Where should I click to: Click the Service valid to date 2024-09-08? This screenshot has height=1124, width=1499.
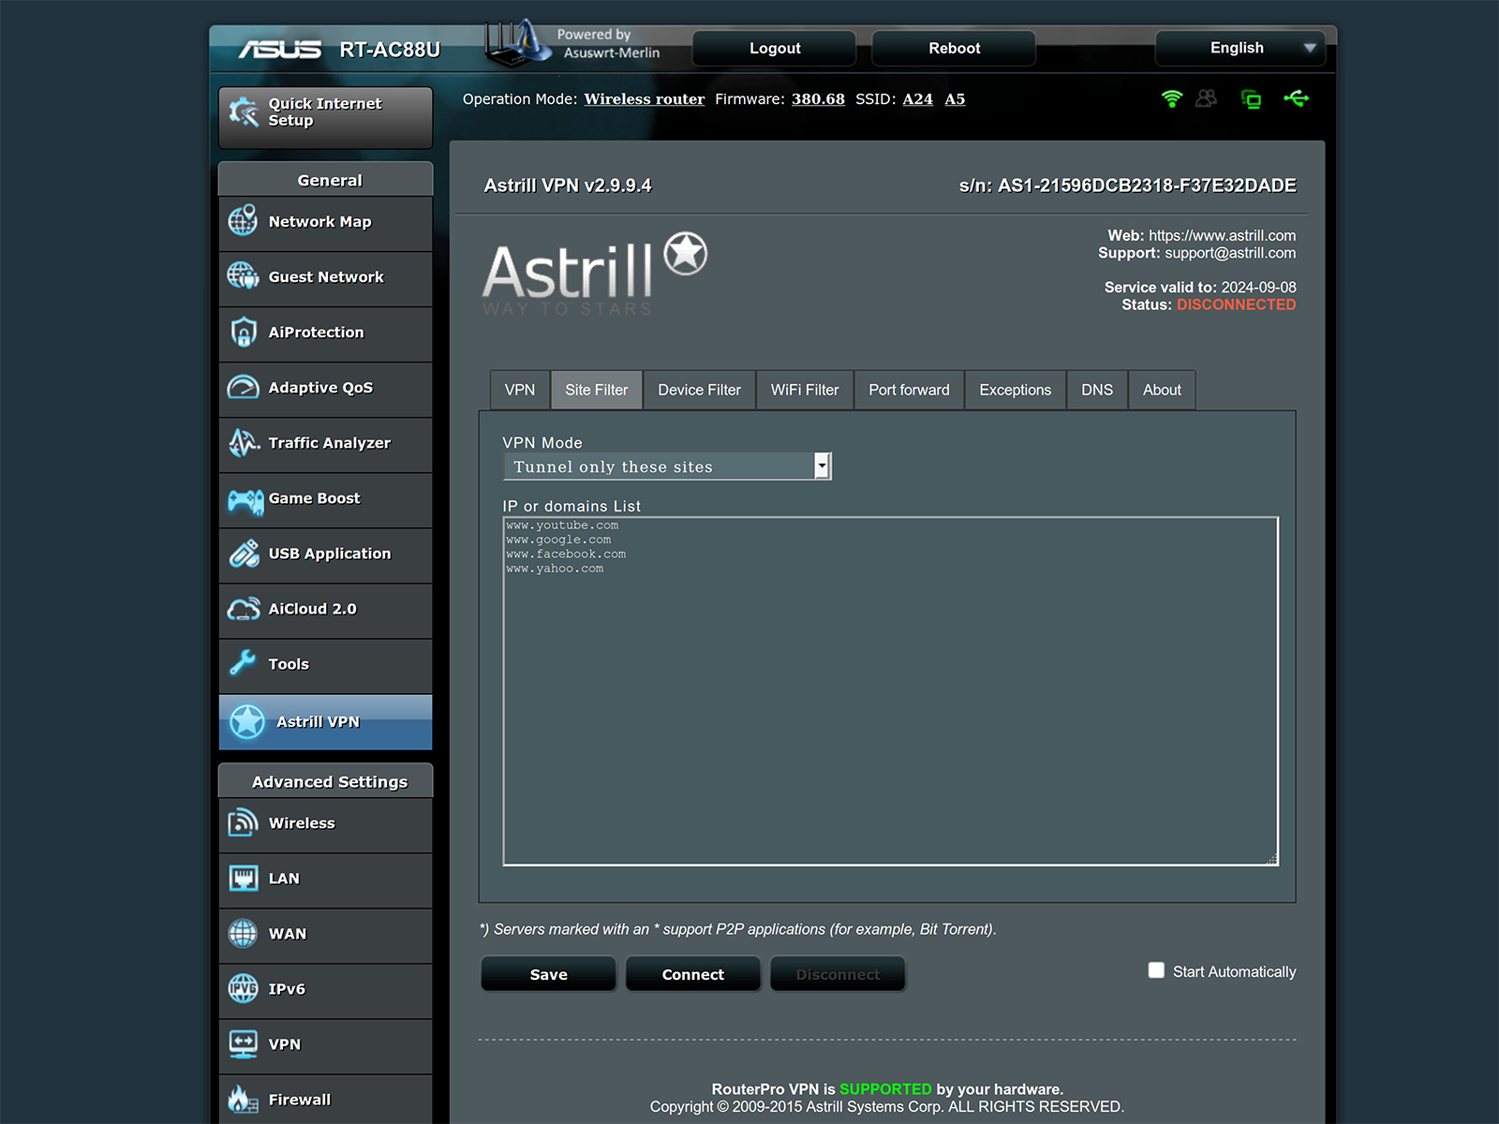pos(1258,288)
